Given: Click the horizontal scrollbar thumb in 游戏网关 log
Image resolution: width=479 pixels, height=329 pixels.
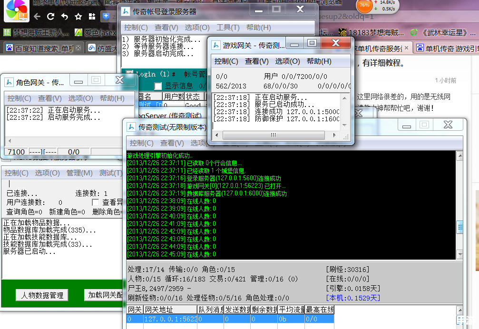Looking at the screenshot, I should (274, 135).
